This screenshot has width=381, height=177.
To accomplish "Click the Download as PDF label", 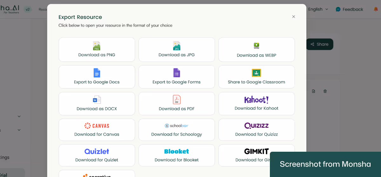I will pos(177,109).
